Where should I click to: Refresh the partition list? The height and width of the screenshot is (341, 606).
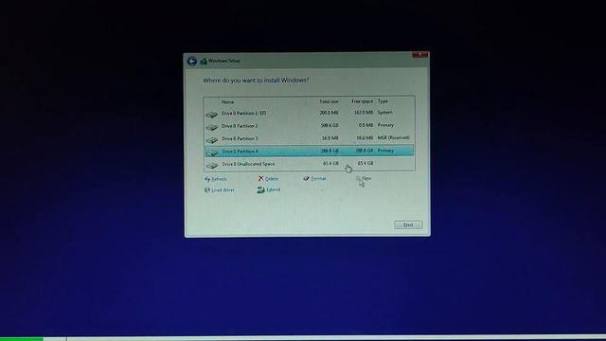(x=216, y=179)
